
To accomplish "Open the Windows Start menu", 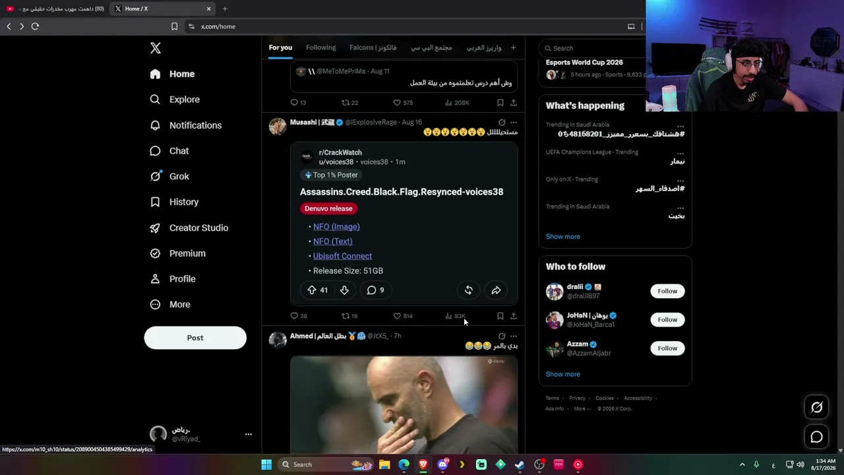I will [266, 464].
